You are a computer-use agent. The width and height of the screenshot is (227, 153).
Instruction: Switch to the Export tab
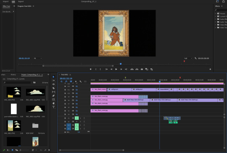21,1
